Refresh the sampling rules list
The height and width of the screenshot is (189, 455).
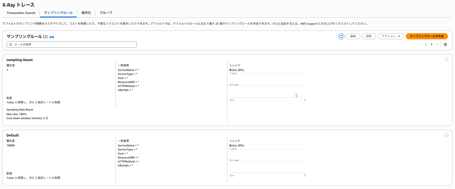coord(341,36)
